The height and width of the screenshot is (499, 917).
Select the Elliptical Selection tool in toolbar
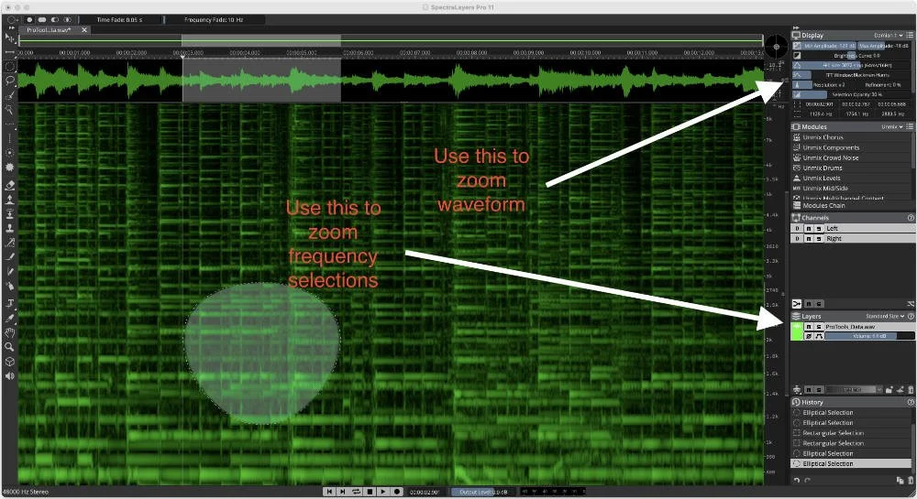pyautogui.click(x=10, y=66)
